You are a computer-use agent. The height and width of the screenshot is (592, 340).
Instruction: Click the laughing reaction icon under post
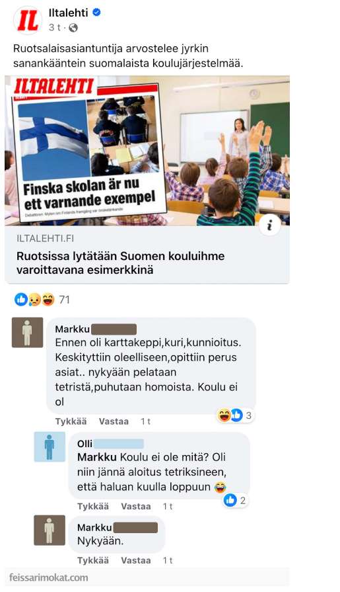[48, 300]
